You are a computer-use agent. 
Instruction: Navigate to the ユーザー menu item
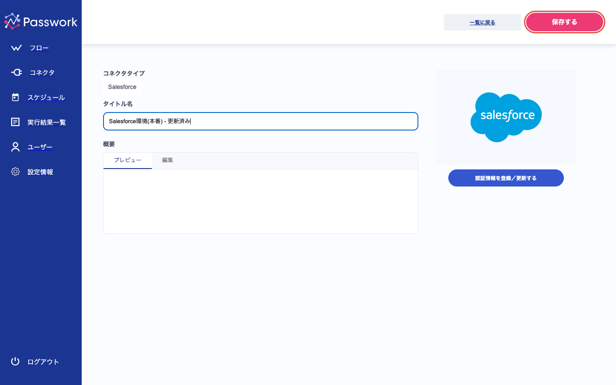tap(40, 147)
